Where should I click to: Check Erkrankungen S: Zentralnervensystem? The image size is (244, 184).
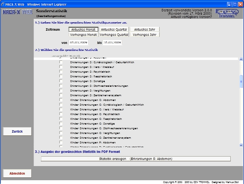[61, 95]
